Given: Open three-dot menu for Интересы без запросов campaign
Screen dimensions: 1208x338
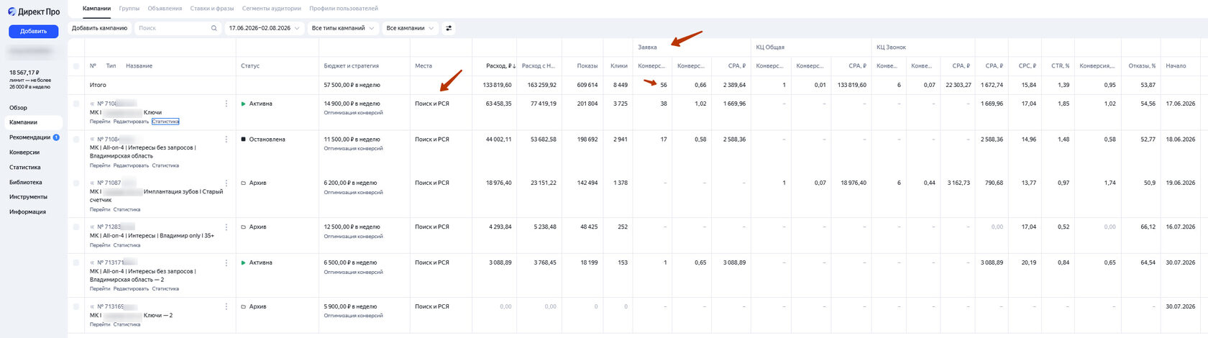Looking at the screenshot, I should coord(226,139).
